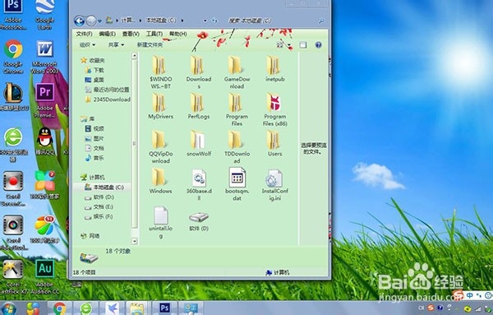Select the 软件 (D) drive shortcut
This screenshot has height=315, width=493.
pos(198,221)
